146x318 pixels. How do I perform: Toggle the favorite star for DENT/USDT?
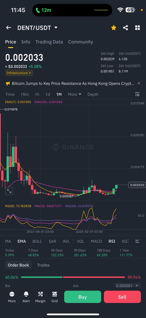coord(114,28)
